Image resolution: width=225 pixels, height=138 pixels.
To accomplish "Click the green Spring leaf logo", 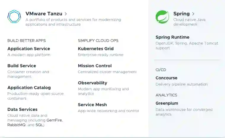I will click(162, 17).
